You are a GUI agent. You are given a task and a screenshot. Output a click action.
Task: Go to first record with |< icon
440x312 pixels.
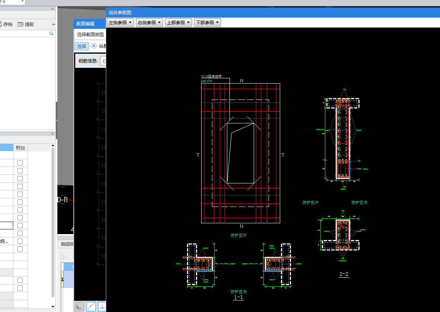point(65,257)
